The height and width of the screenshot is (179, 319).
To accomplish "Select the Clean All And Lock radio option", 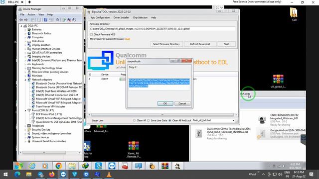I will pos(170,120).
